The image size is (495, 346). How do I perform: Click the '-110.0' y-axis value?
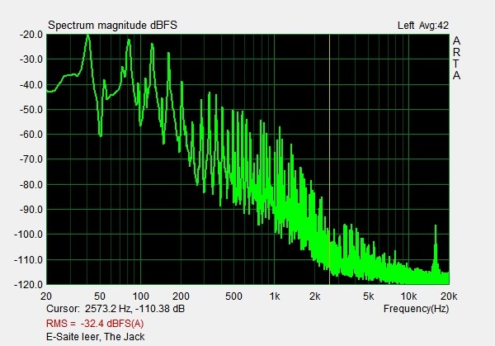coord(28,260)
